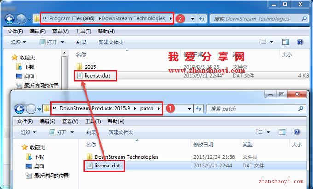Open 文件(F) menu in patch window

25,122
